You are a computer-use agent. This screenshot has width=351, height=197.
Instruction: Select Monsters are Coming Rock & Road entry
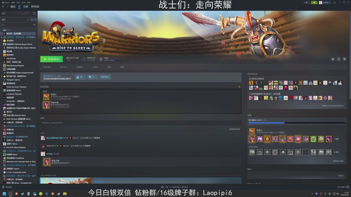(x=18, y=162)
